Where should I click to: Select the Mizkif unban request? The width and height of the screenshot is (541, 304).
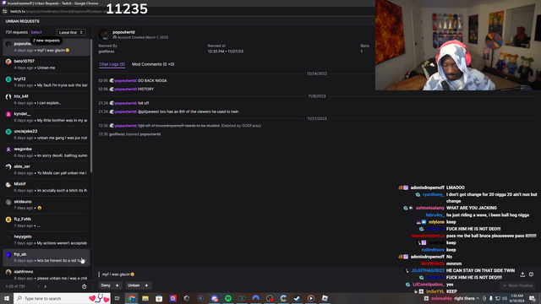[46, 187]
